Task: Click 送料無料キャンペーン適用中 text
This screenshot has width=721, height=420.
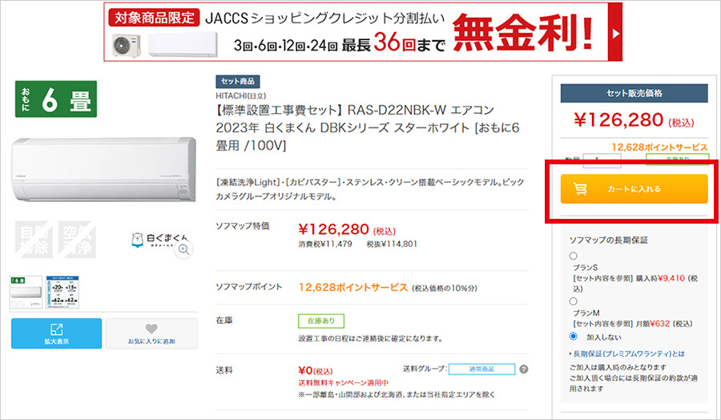Action: [344, 383]
